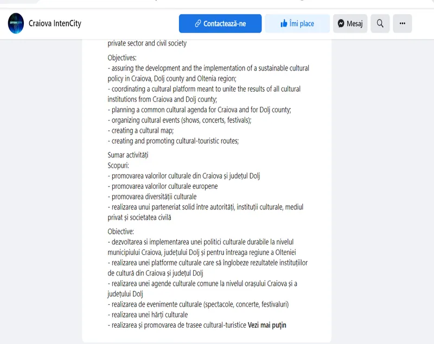Click the "promovarea diversității culturale" line

pyautogui.click(x=152, y=196)
